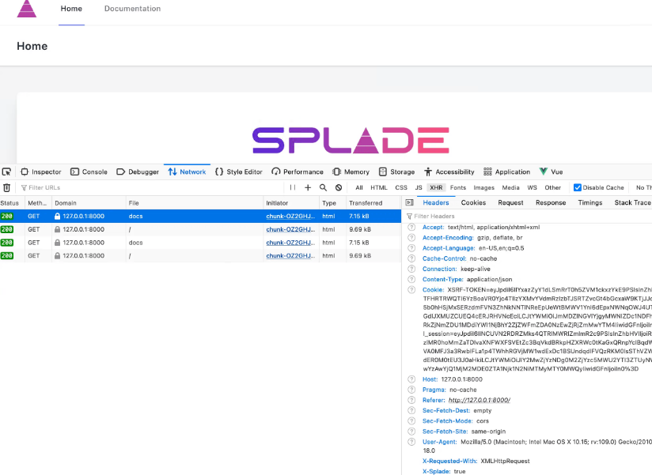Filter requests by HTML type
Viewport: 652px width, 475px height.
point(379,187)
